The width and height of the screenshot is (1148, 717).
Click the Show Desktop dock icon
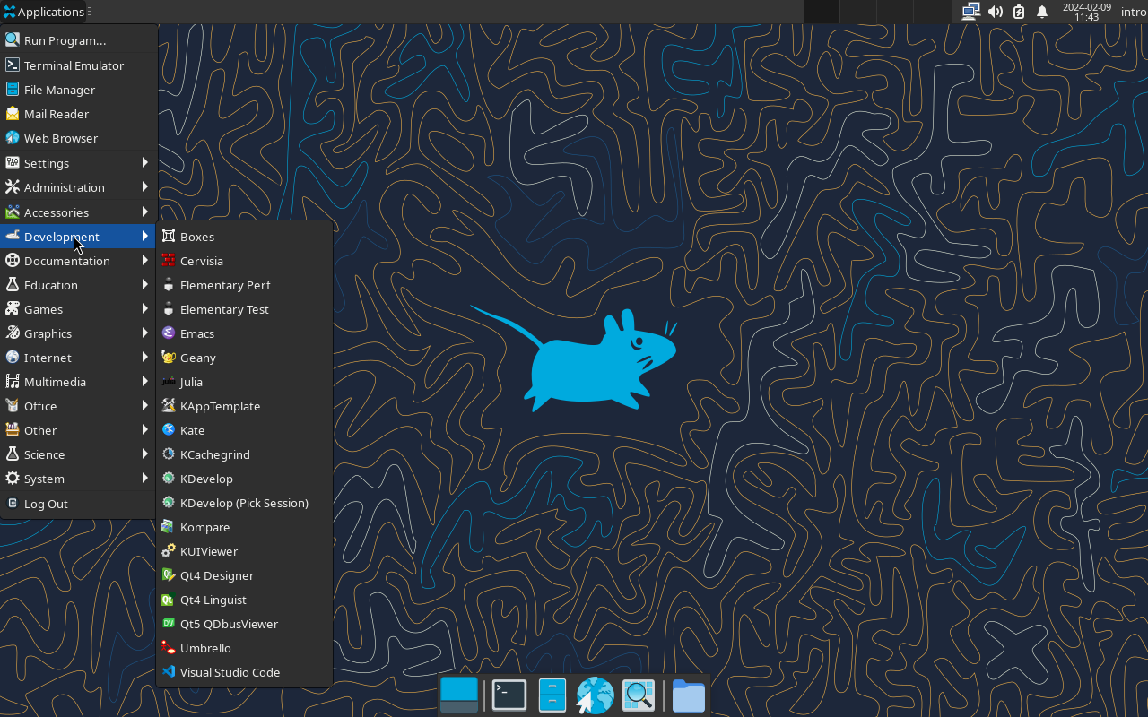(x=459, y=695)
